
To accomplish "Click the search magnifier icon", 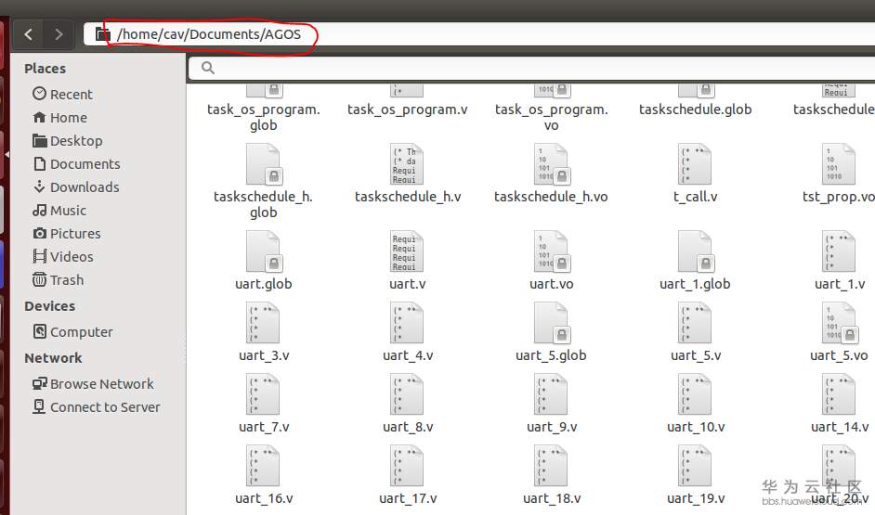I will tap(207, 68).
